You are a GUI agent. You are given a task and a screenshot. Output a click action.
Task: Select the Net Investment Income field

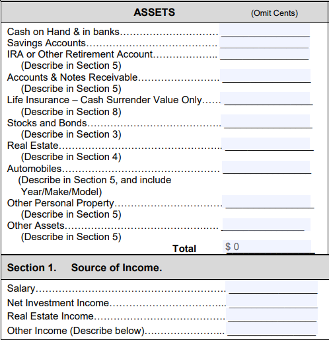272,302
